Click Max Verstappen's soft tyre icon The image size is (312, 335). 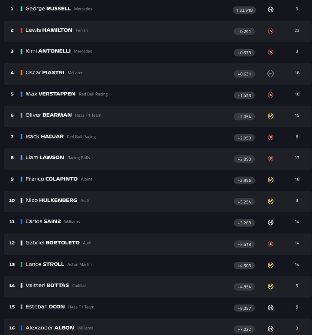point(270,95)
